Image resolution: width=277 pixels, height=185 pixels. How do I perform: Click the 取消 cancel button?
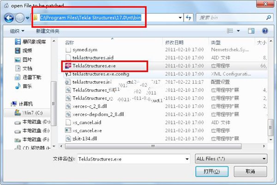250,172
